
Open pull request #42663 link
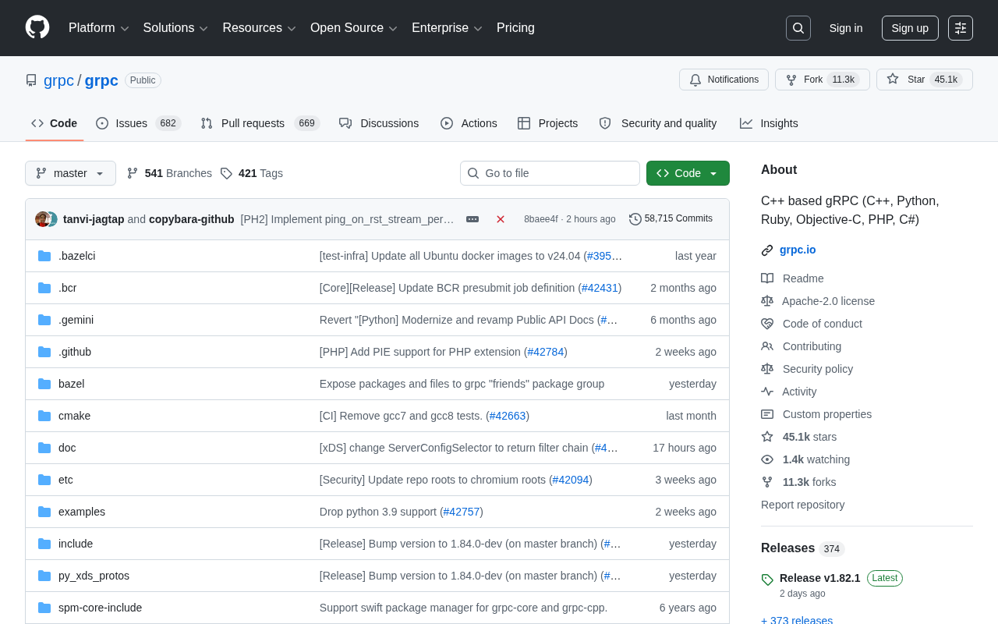click(x=508, y=416)
